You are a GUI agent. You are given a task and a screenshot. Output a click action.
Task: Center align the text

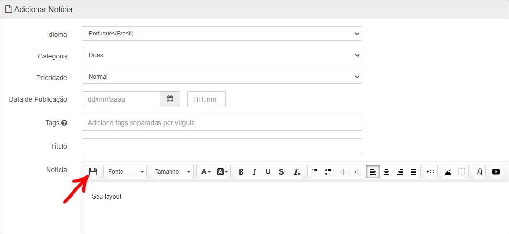pyautogui.click(x=386, y=172)
